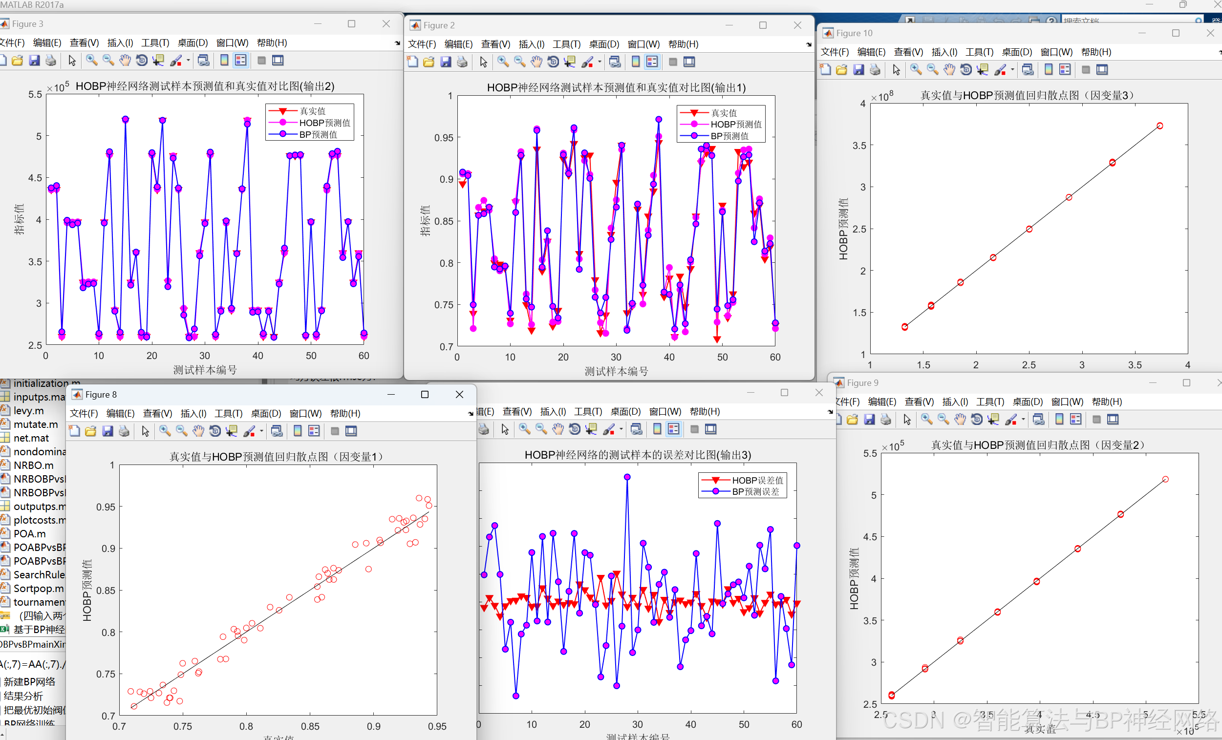Open 工具(T) menu in Figure 8
The width and height of the screenshot is (1222, 740).
point(228,414)
